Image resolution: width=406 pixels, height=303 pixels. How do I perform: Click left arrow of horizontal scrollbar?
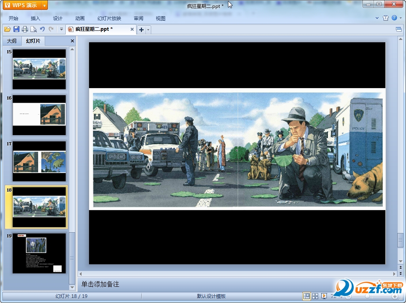(80, 273)
